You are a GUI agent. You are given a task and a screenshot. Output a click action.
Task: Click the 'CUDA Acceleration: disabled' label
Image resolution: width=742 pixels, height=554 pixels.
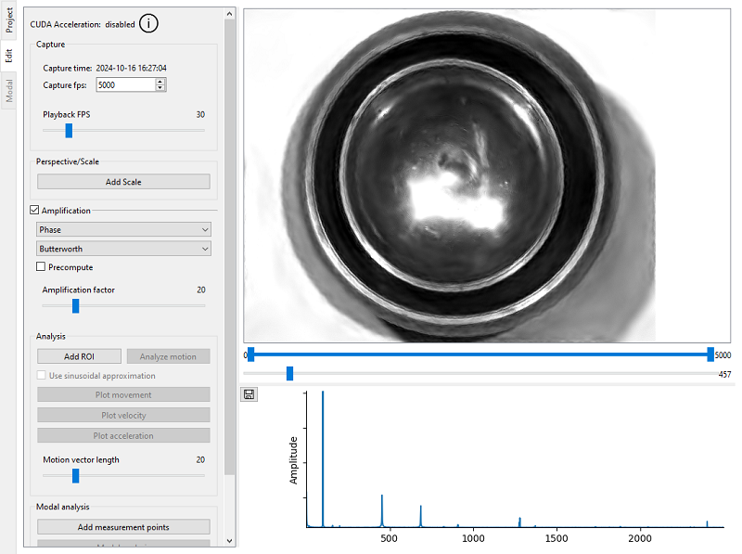pos(83,24)
